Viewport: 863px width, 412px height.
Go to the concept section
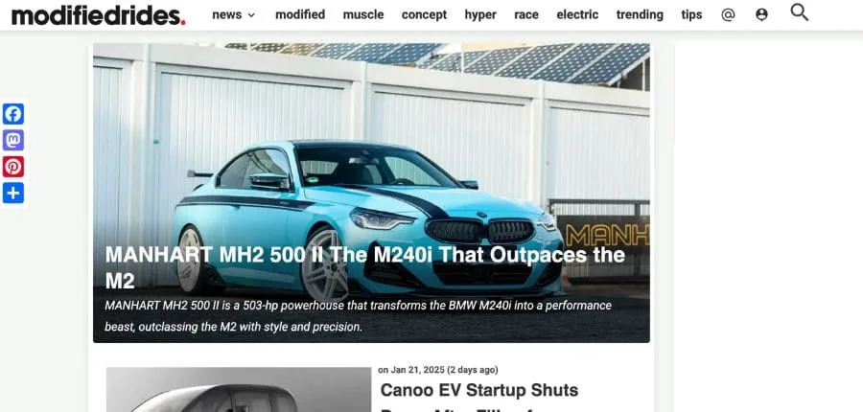(x=425, y=15)
